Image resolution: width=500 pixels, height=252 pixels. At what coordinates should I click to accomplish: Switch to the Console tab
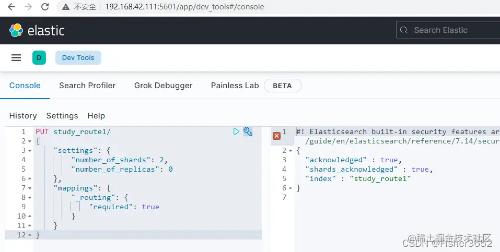[x=25, y=86]
